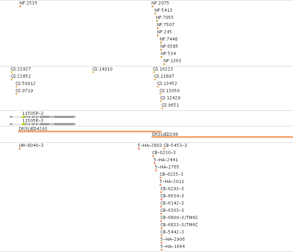
Task: Open the 5-HA-2011 insertion
Action: click(172, 182)
